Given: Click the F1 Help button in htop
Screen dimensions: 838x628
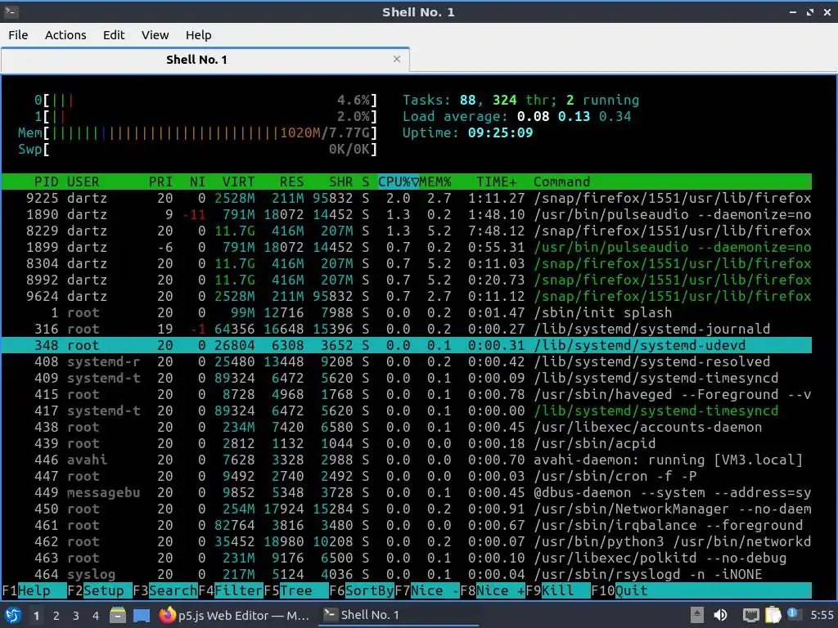Looking at the screenshot, I should 34,590.
